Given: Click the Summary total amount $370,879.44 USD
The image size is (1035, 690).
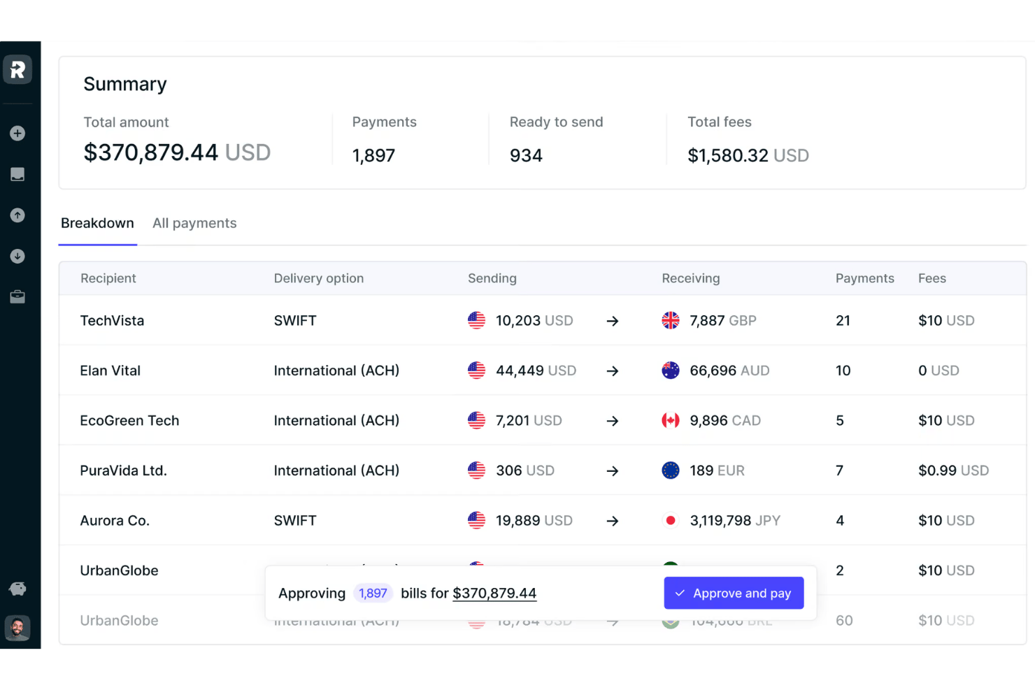Looking at the screenshot, I should click(177, 152).
